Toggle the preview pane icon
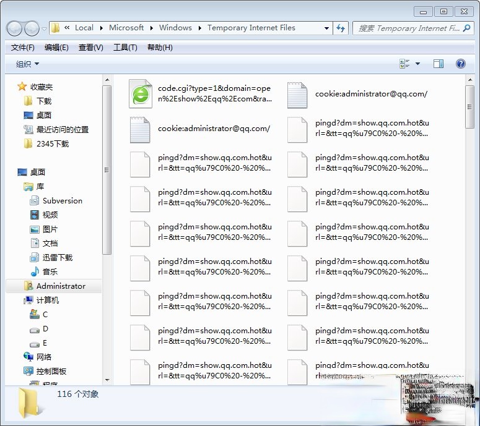Image resolution: width=480 pixels, height=426 pixels. coord(439,64)
